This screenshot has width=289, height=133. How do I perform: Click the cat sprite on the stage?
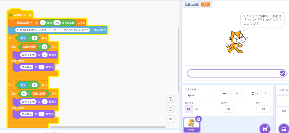(x=235, y=41)
